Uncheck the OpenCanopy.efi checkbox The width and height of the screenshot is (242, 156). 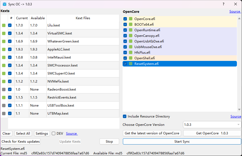coord(125,36)
